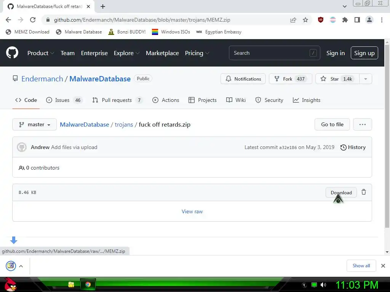The image size is (390, 292).
Task: Go back in browser history
Action: pyautogui.click(x=8, y=20)
